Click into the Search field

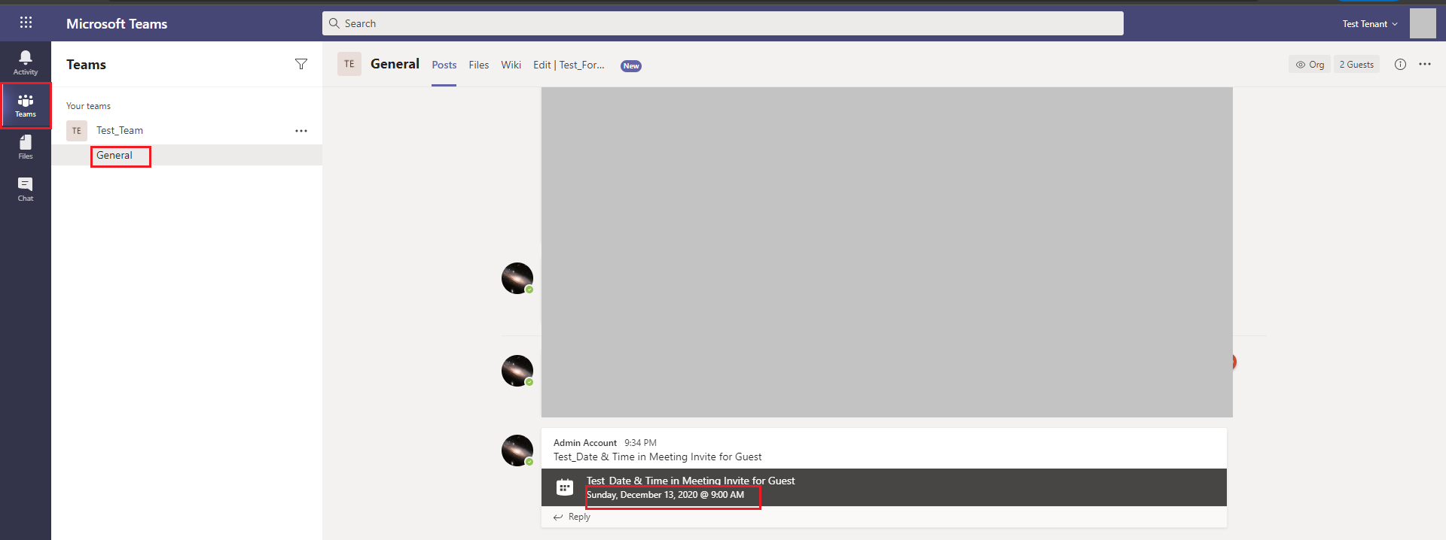(x=723, y=23)
